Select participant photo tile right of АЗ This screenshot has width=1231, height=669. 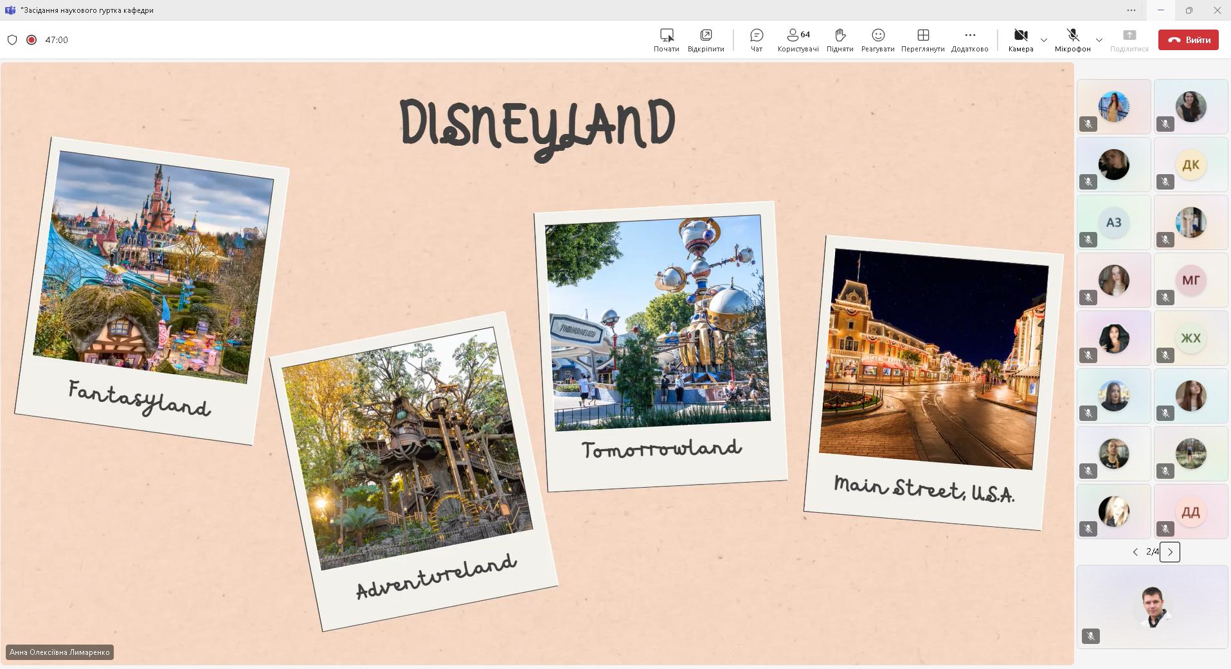(1191, 222)
